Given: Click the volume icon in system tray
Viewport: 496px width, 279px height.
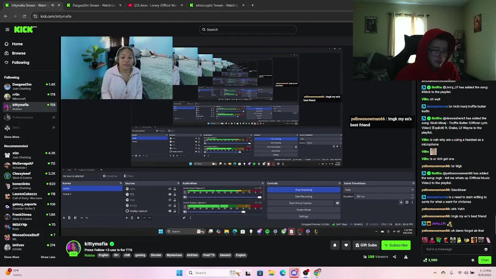Looking at the screenshot, I should 466,273.
